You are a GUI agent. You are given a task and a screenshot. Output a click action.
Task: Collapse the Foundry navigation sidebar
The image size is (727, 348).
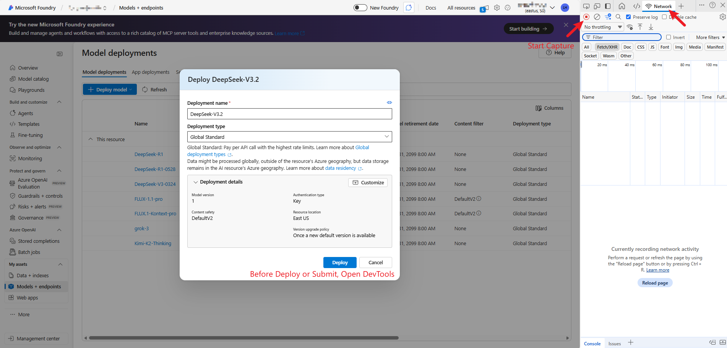tap(60, 54)
